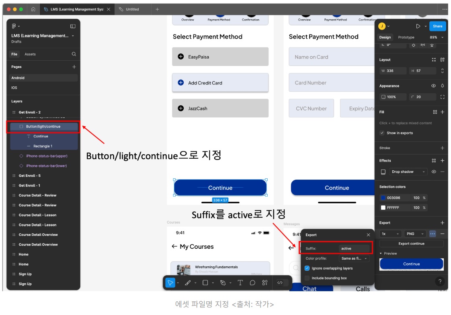Screen dimensions: 451x315
Task: Add a new fill with the Fill plus icon
Action: tap(443, 112)
